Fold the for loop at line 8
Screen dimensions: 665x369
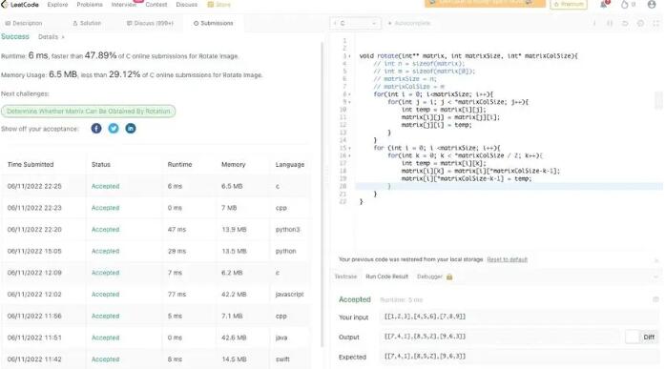[x=349, y=94]
